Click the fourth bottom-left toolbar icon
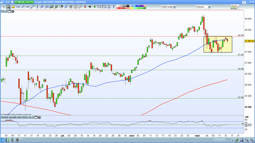Screen dimensions: 255x143 pos(17,140)
